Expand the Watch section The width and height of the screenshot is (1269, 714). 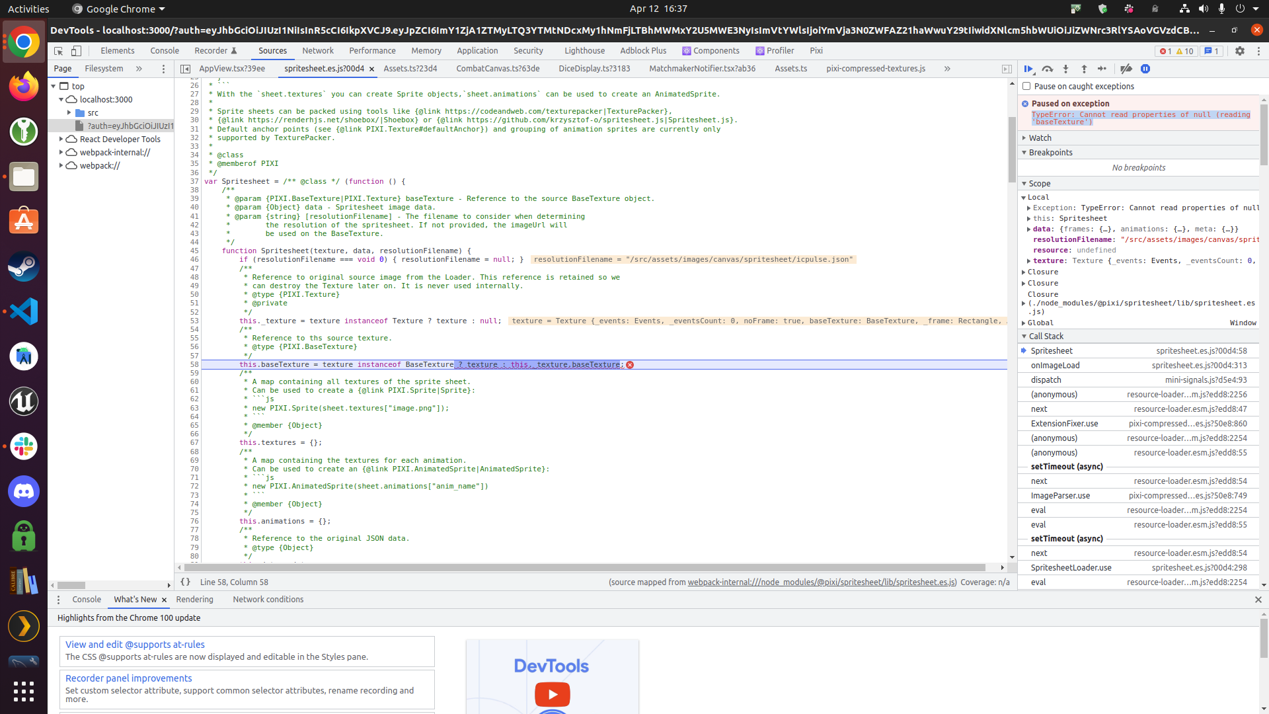(1138, 138)
